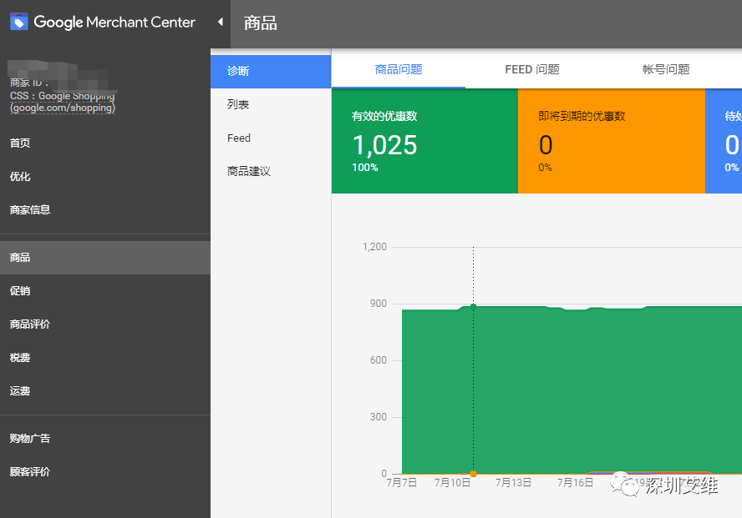Open the 商家信息 page
This screenshot has height=518, width=742.
click(29, 209)
